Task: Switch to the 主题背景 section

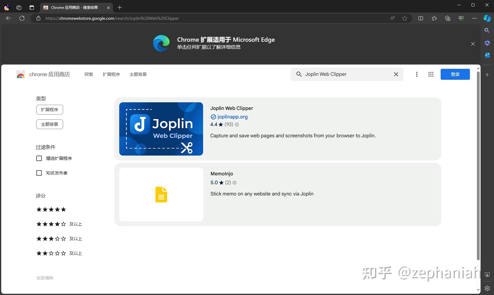Action: click(138, 74)
